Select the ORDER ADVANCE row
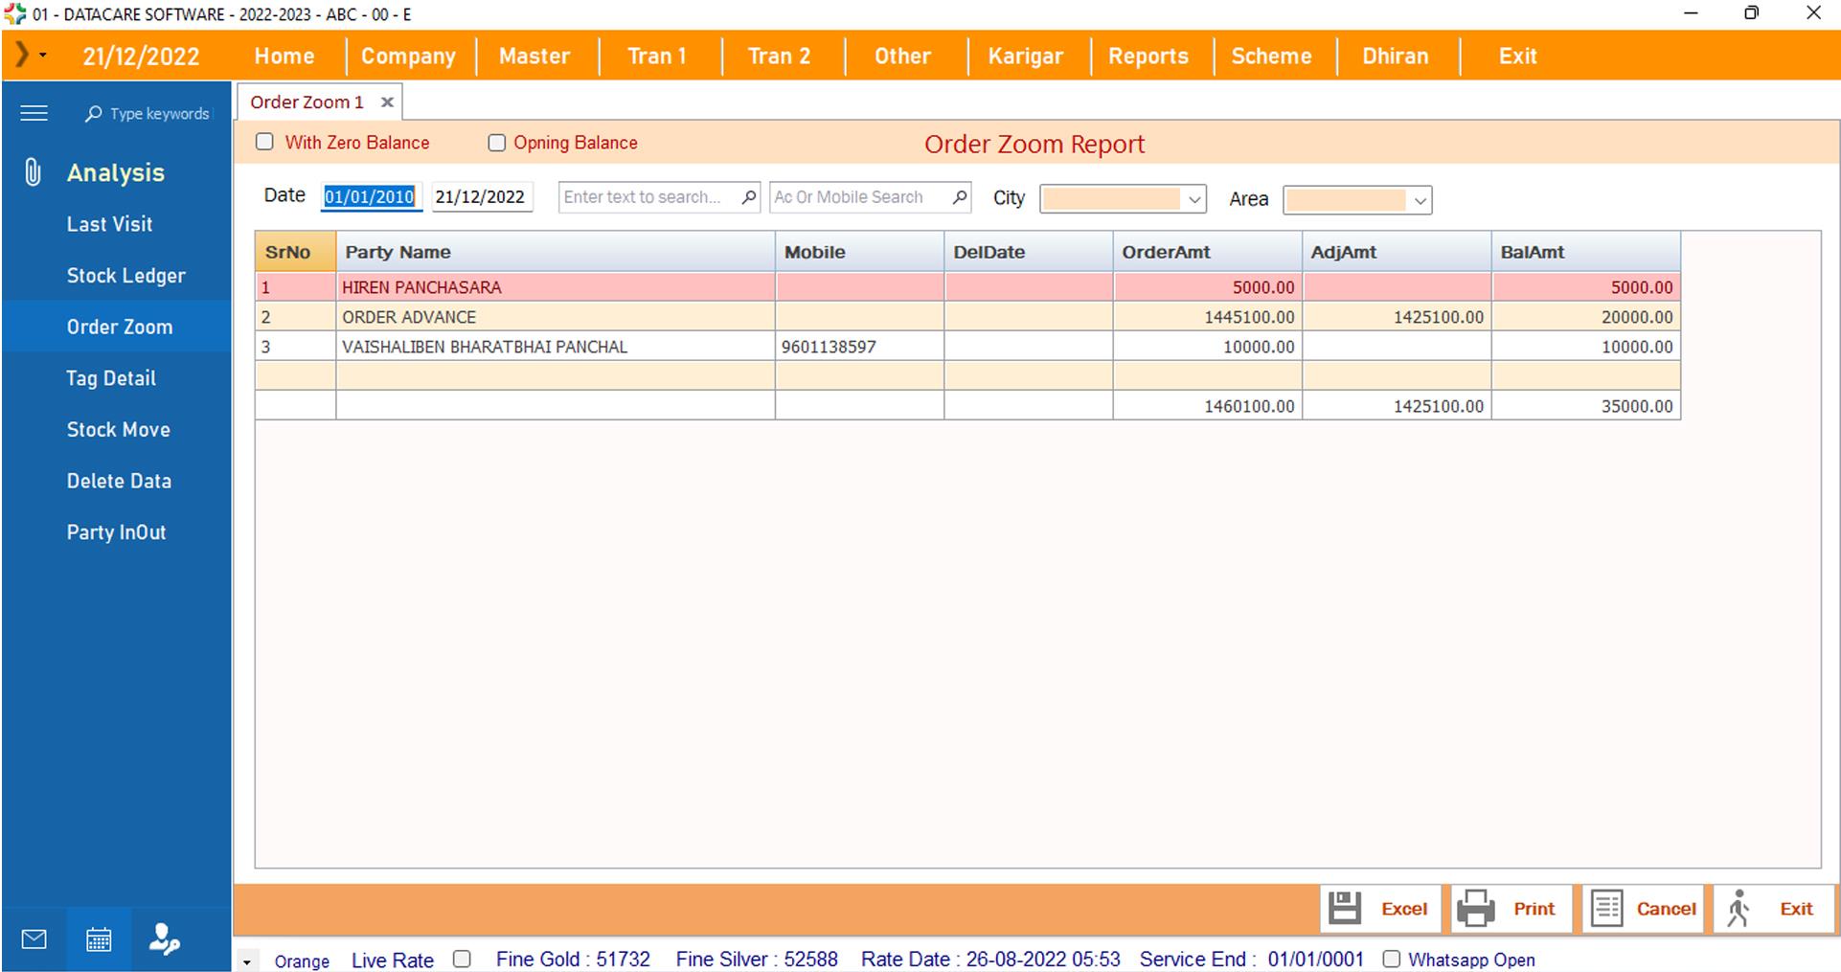This screenshot has height=972, width=1841. 967,317
